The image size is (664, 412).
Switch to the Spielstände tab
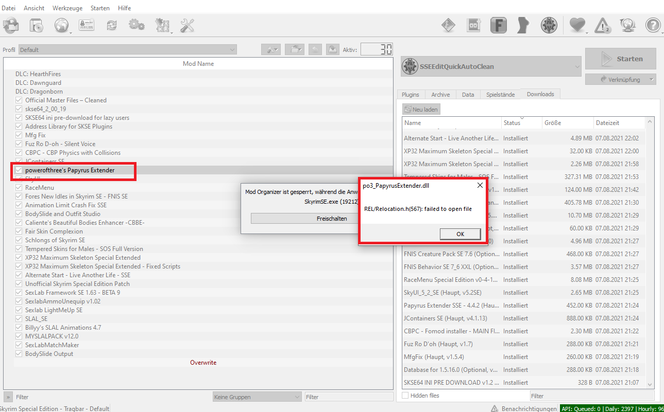[x=500, y=95]
